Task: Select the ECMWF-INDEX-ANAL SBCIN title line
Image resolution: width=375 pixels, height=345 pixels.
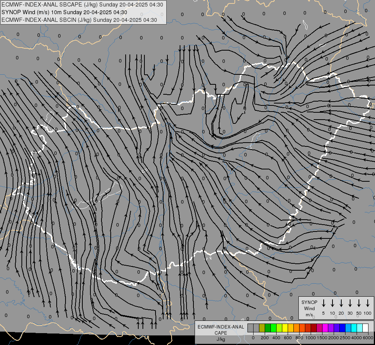Action: [79, 20]
